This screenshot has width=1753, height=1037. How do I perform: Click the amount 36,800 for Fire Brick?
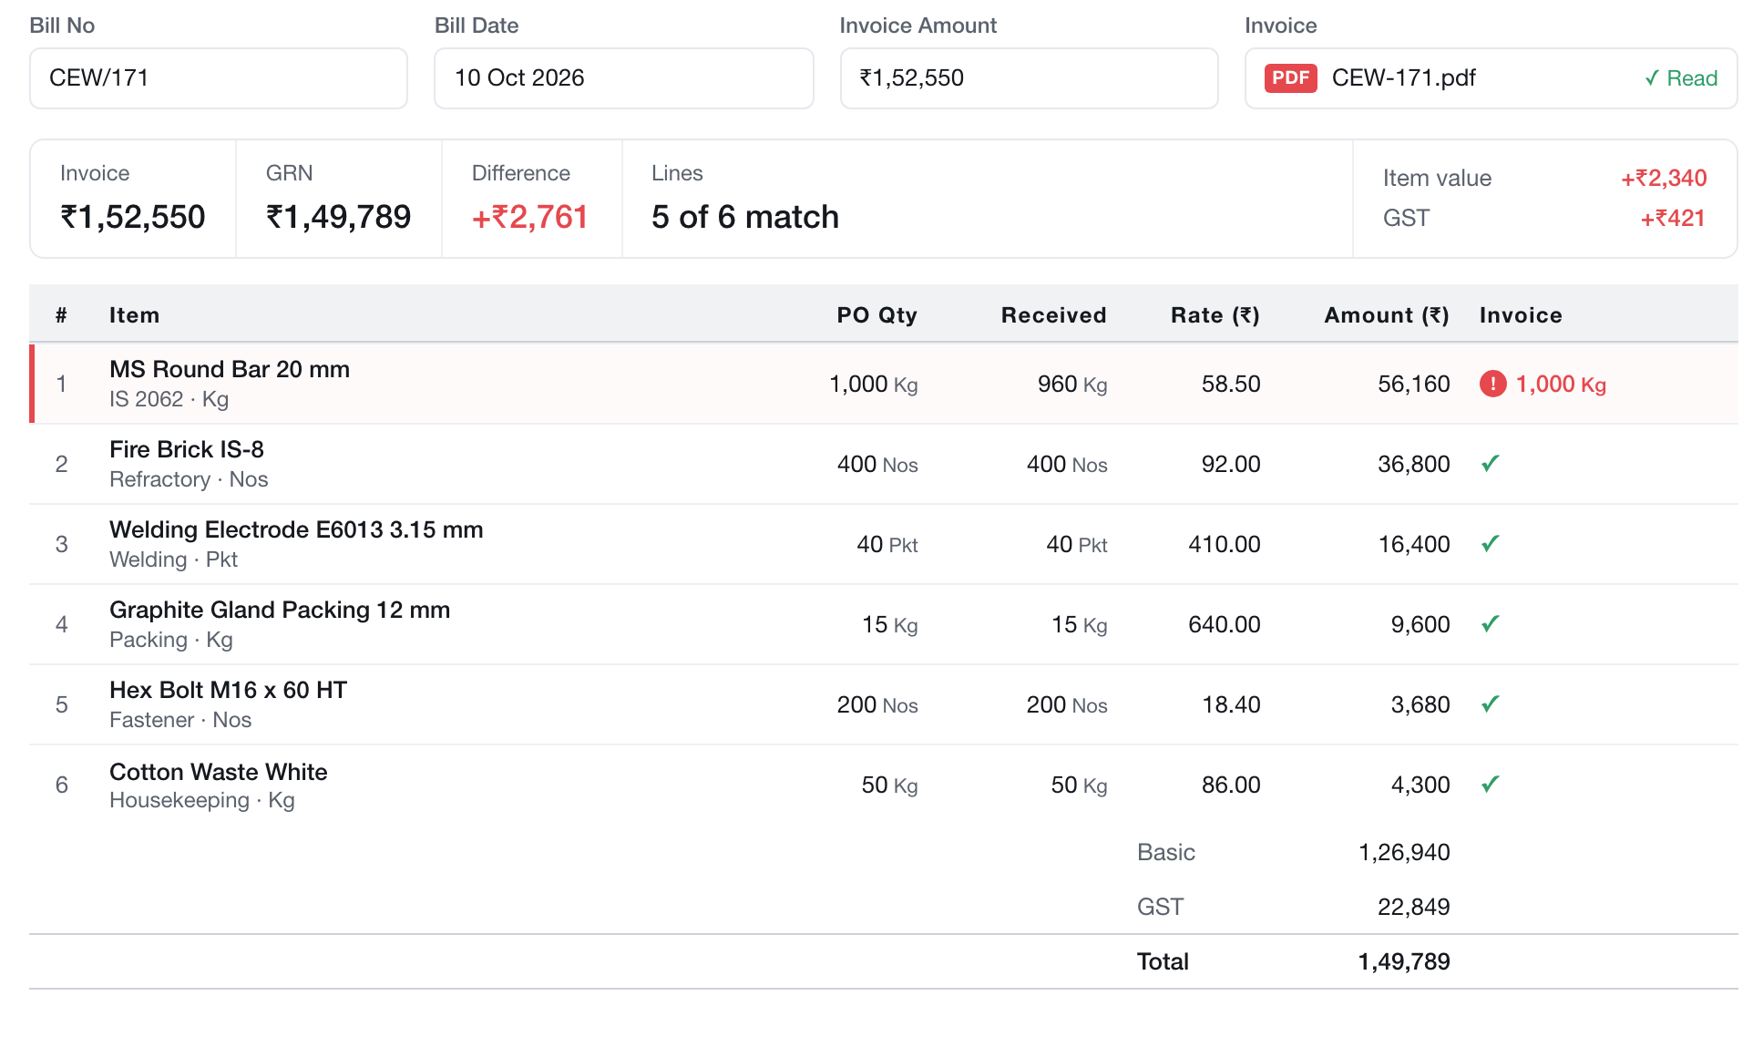click(1413, 464)
